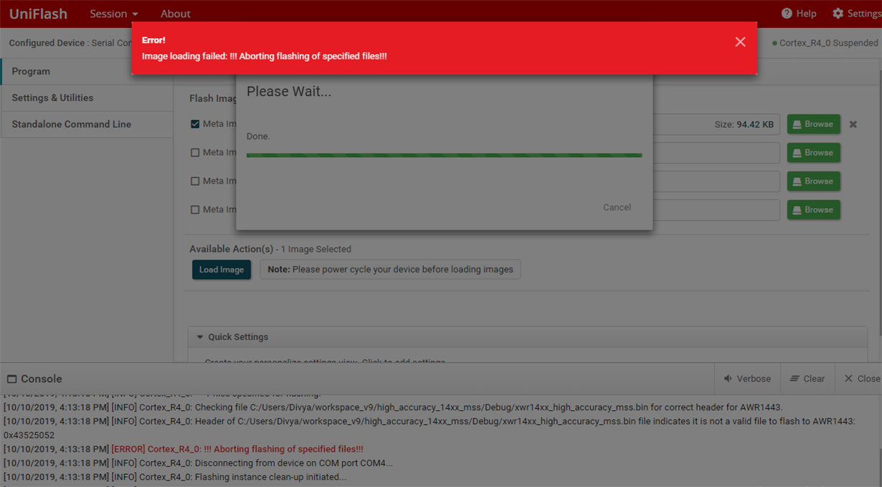This screenshot has width=882, height=487.
Task: Browse for the third Meta Image file
Action: [813, 181]
